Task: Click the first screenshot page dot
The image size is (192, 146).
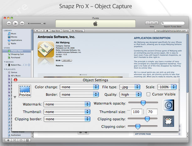Action: 80,75
